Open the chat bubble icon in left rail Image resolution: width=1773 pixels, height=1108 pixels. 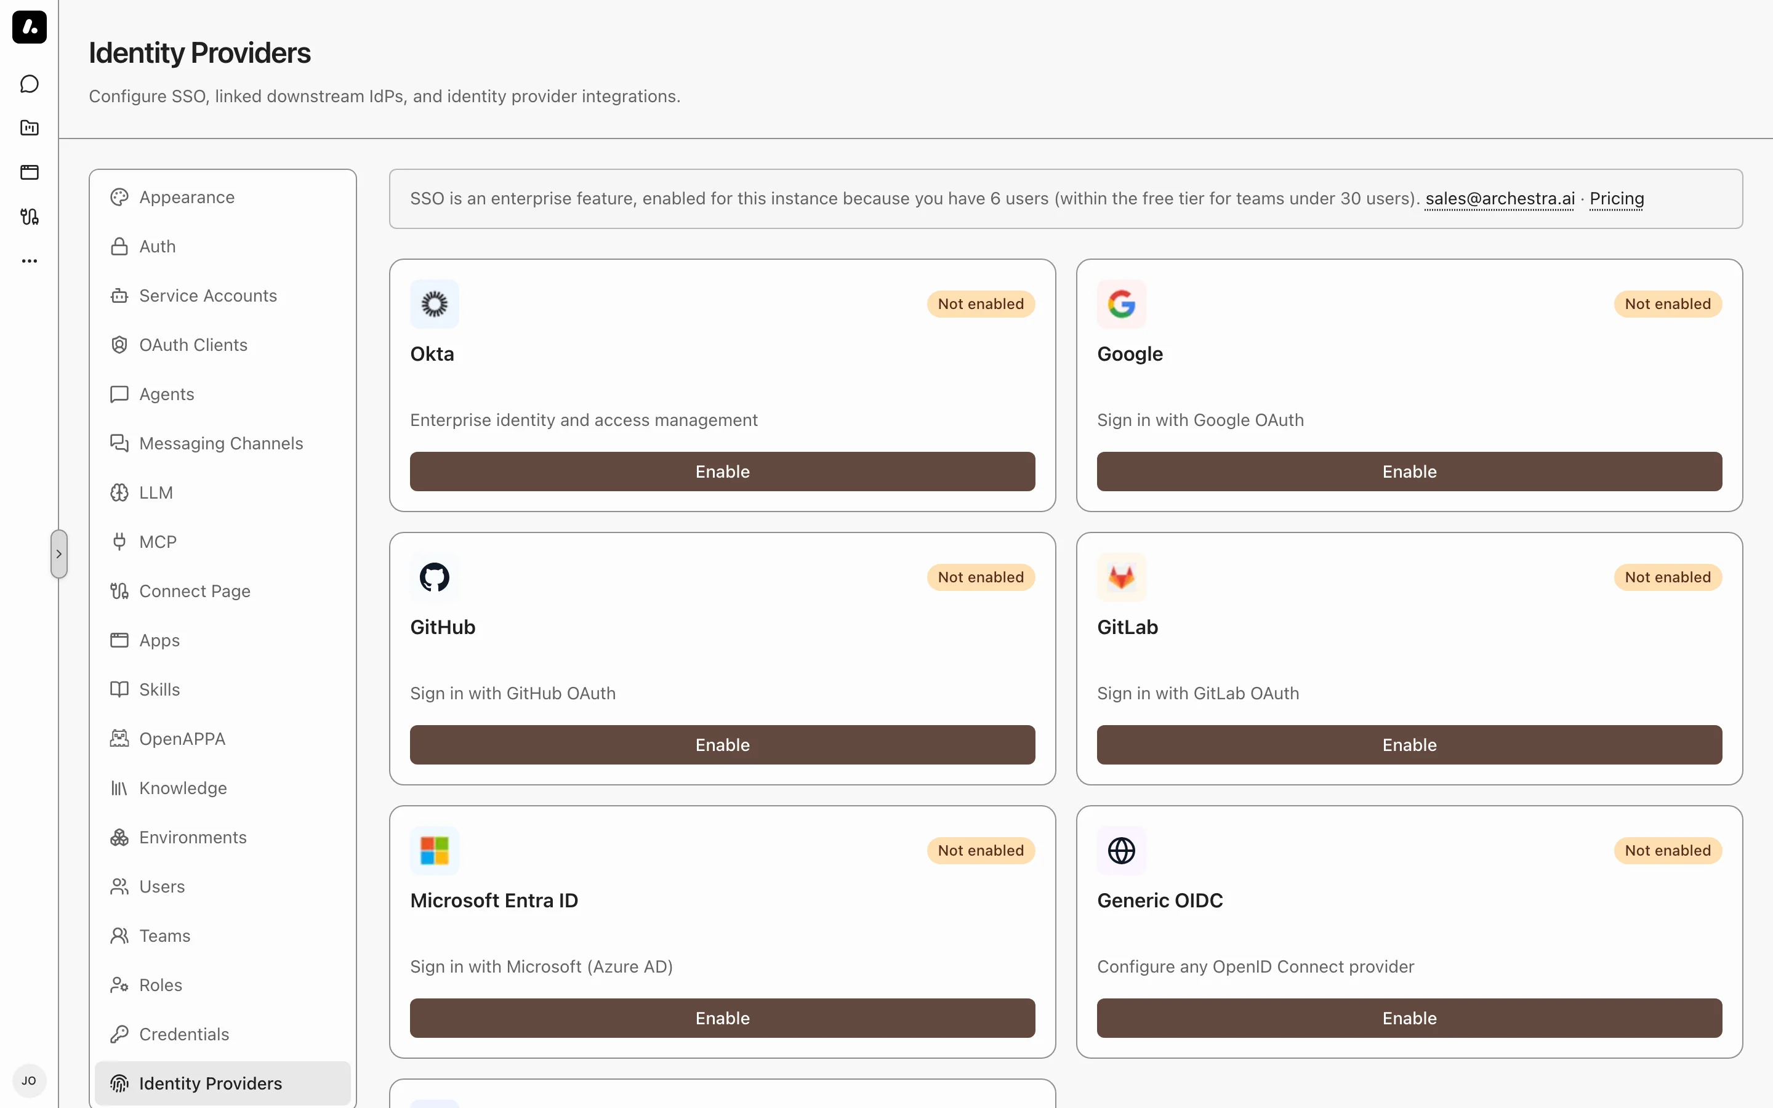pos(30,84)
